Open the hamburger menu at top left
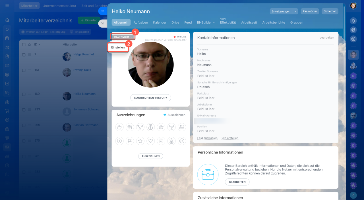The width and height of the screenshot is (364, 200). 7,6
